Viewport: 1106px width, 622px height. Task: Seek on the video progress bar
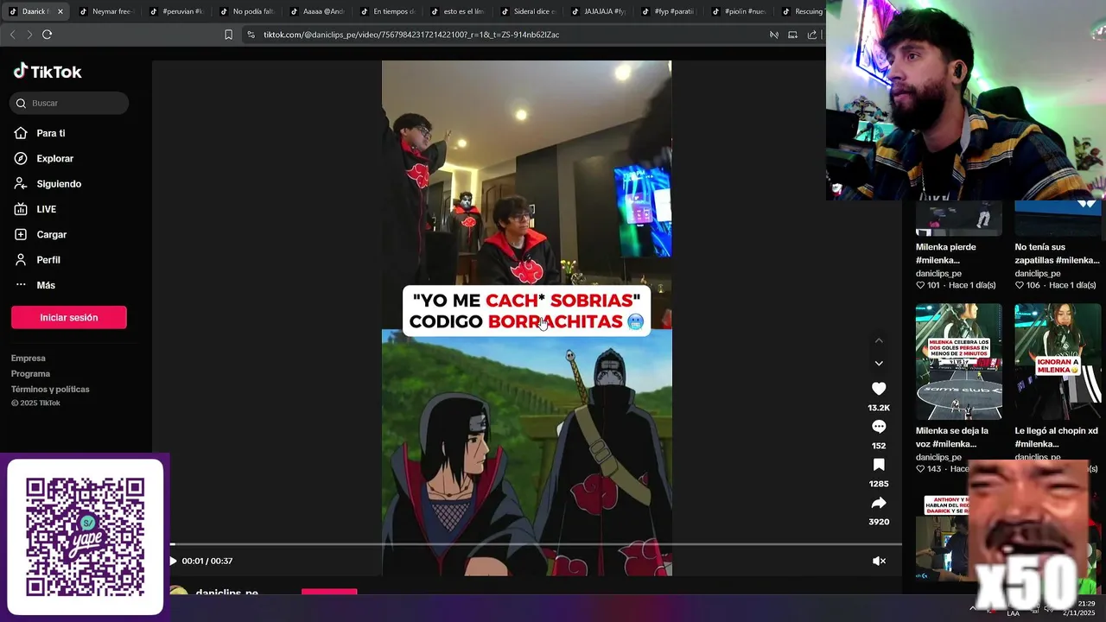536,544
